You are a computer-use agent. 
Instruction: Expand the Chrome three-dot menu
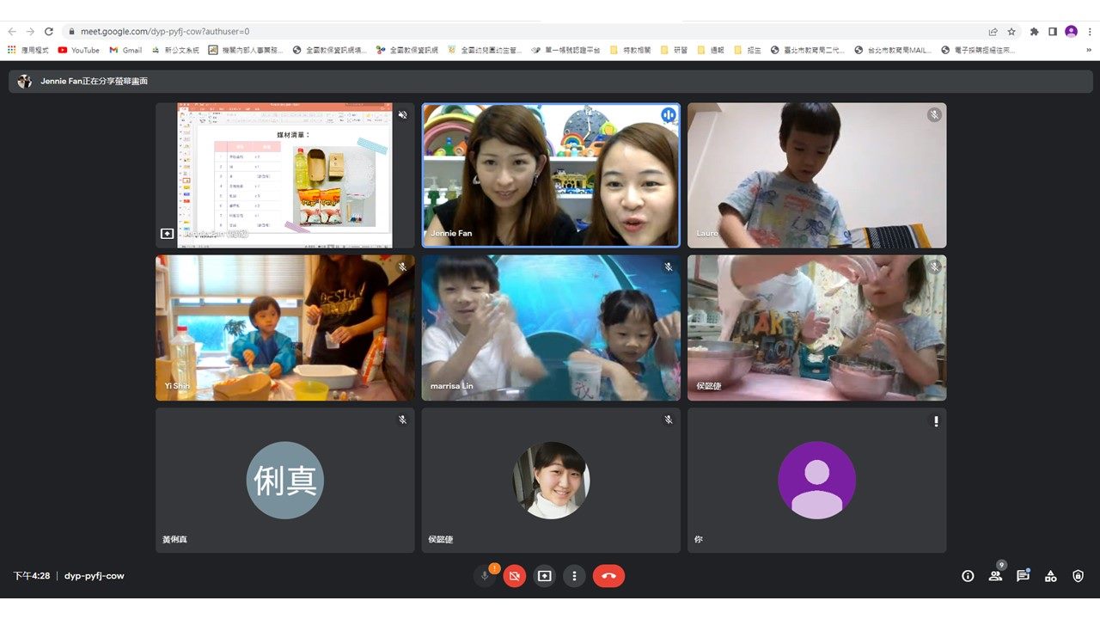click(1088, 32)
